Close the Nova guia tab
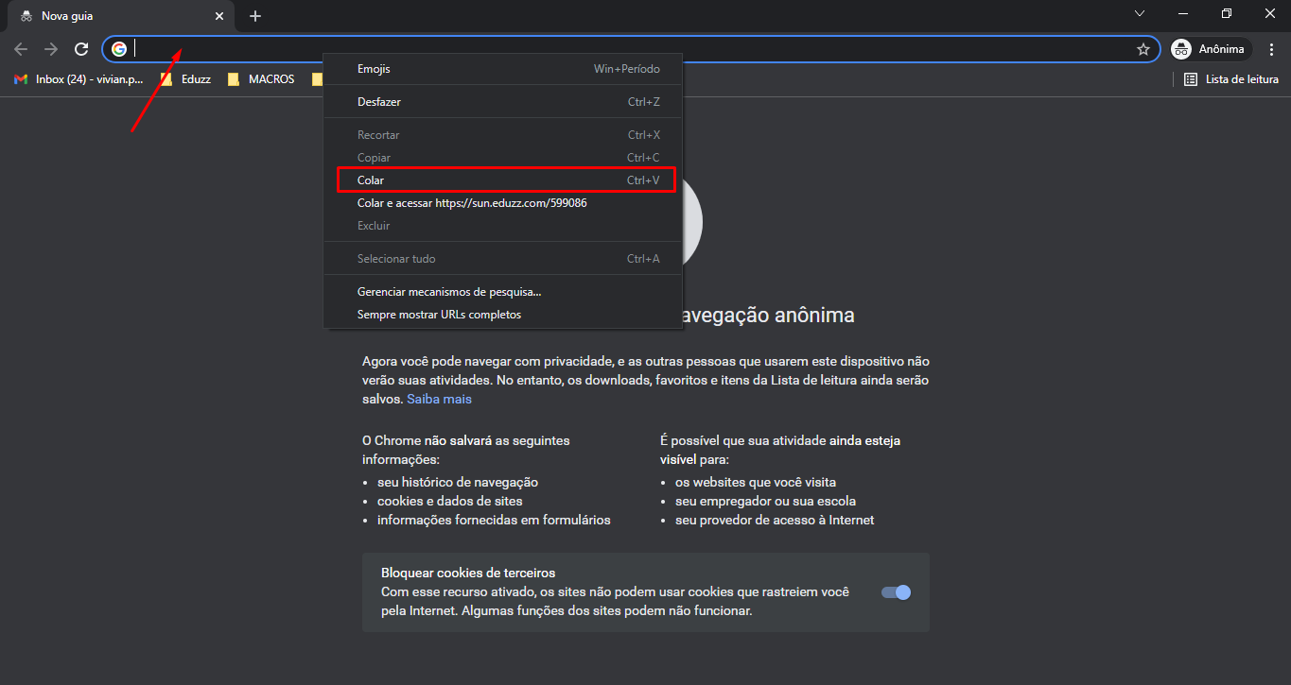 (x=219, y=16)
